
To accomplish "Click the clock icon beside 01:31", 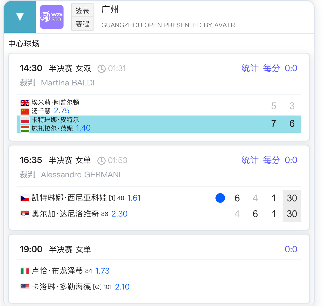I will [101, 69].
